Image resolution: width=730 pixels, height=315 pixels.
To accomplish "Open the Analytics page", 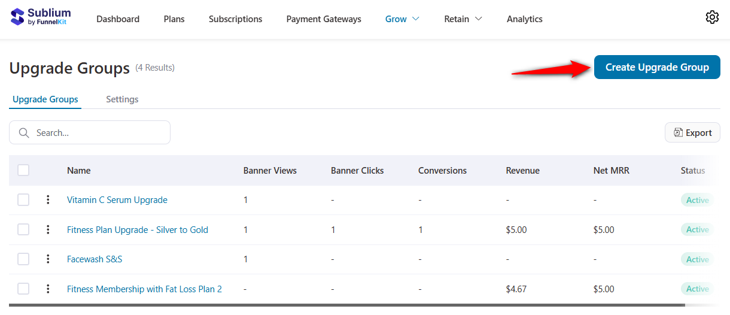I will [524, 19].
